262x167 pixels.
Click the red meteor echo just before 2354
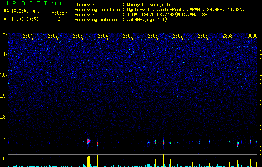(x=98, y=144)
